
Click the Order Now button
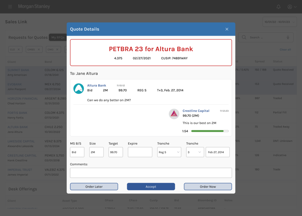coord(208,186)
